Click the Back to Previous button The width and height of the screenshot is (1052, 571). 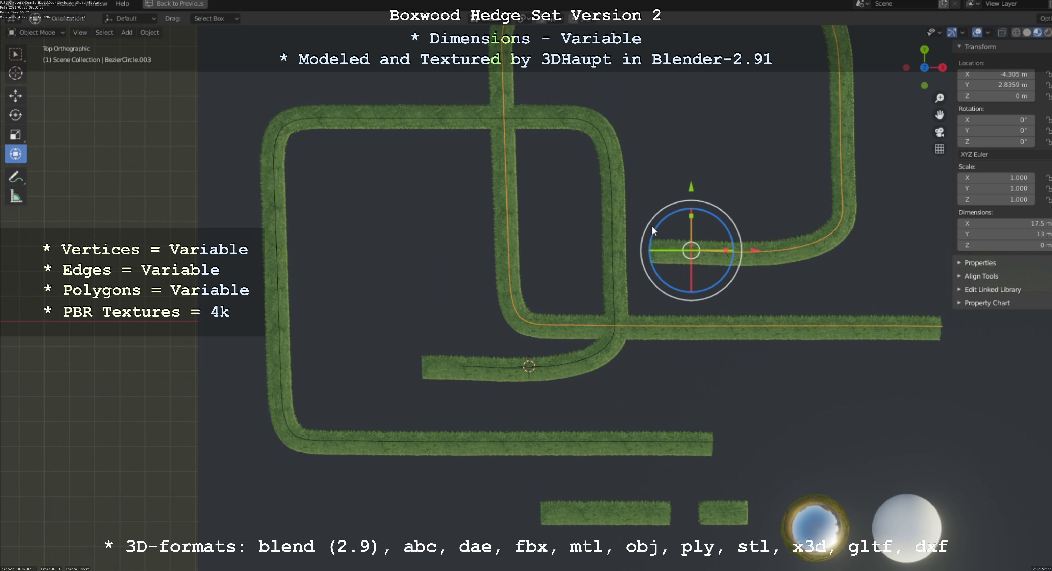click(x=176, y=4)
